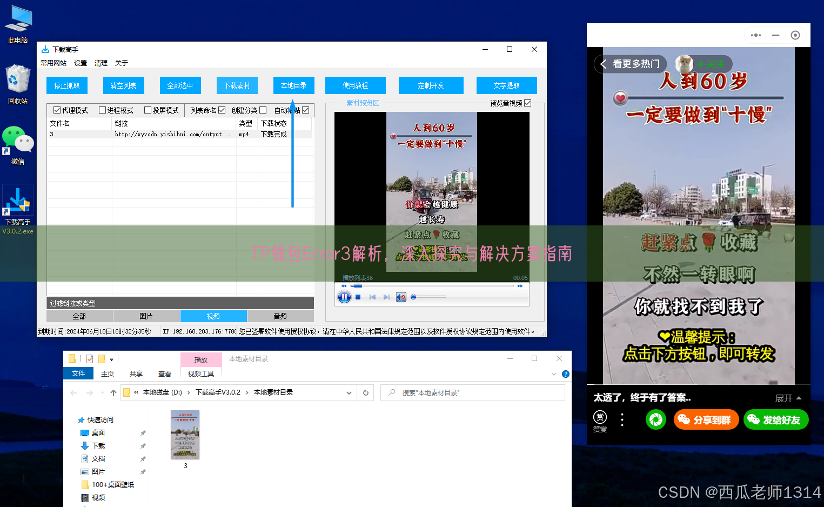This screenshot has height=507, width=824.
Task: Open 下载高手 V3.0.2.exe desktop shortcut
Action: (x=18, y=210)
